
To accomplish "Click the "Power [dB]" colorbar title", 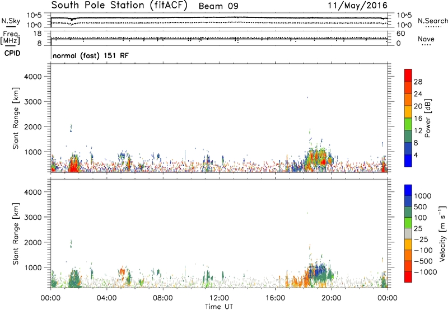I will [x=428, y=118].
